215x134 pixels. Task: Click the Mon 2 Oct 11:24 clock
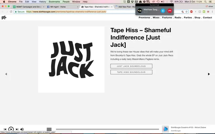[193, 2]
